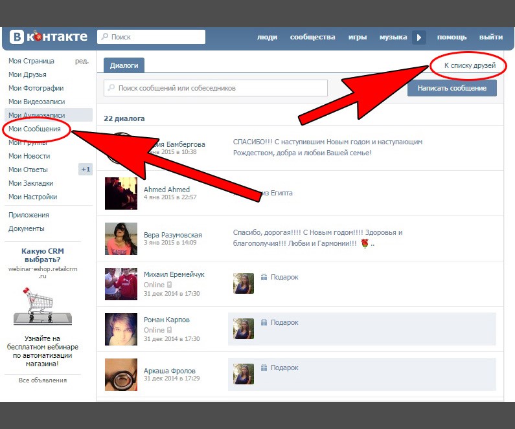Click the выйти logout link

(490, 37)
